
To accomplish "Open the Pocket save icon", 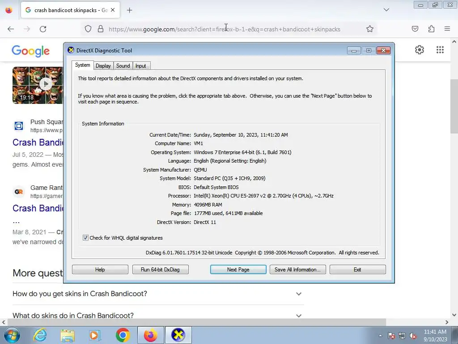I will pyautogui.click(x=415, y=29).
